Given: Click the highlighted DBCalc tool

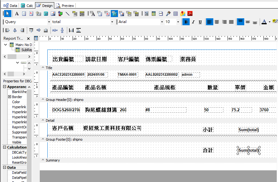Looking at the screenshot, I should (x=114, y=14).
